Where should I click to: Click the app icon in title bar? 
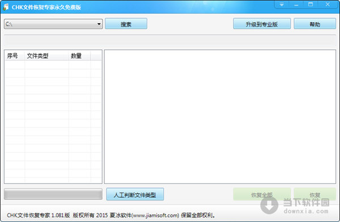point(6,7)
